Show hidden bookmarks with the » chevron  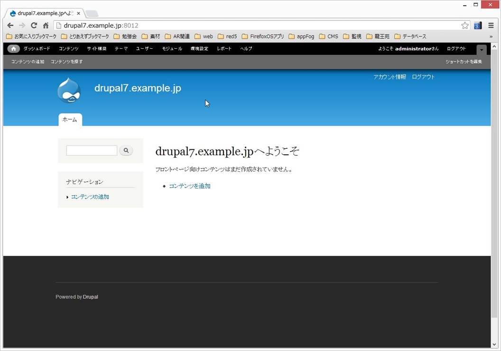(491, 36)
